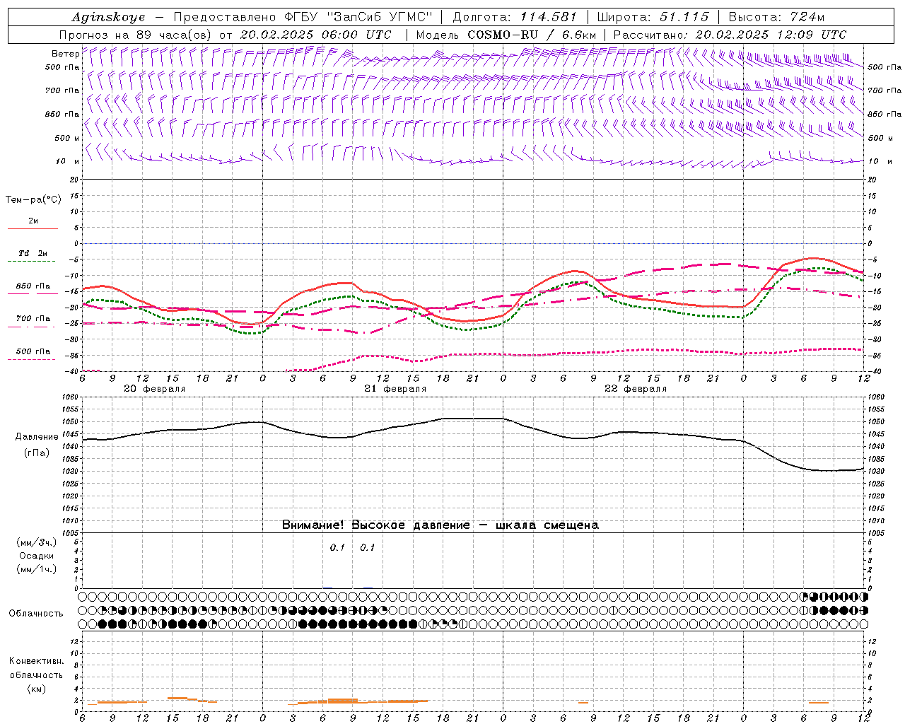The image size is (905, 724).
Task: Click the left 500 м wind level label
Action: tap(67, 138)
